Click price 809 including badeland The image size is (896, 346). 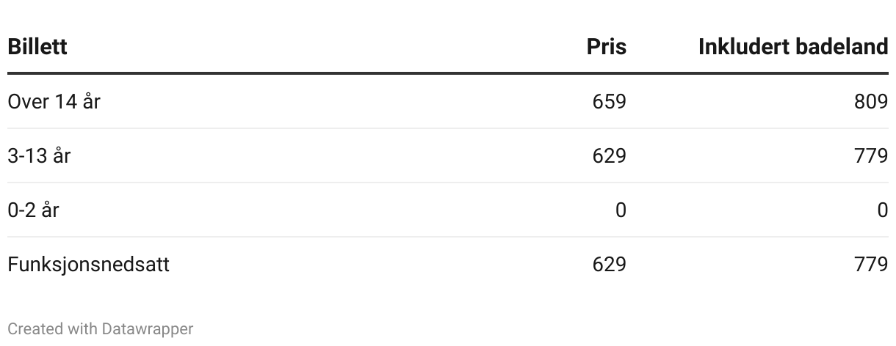871,101
